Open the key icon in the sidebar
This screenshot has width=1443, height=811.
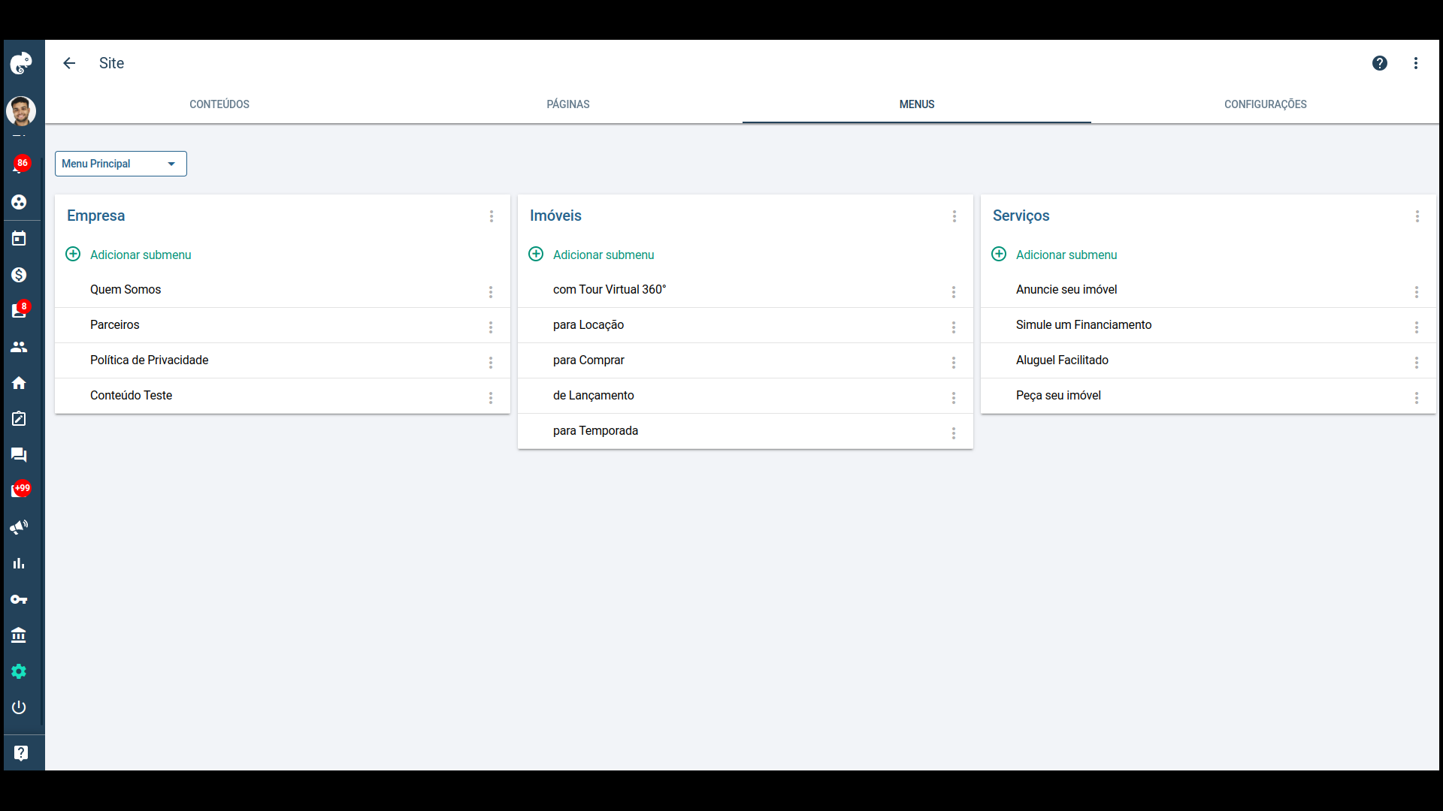tap(19, 599)
